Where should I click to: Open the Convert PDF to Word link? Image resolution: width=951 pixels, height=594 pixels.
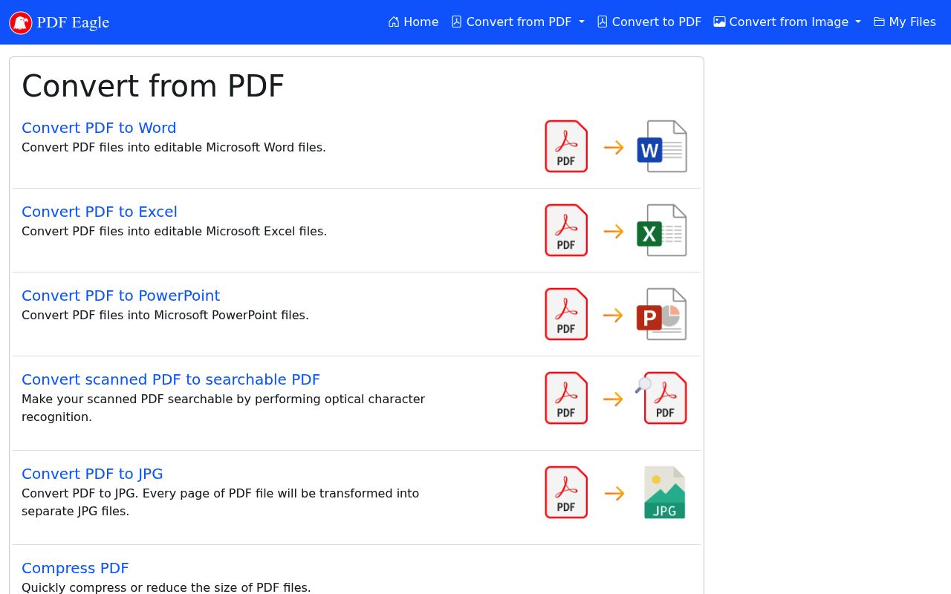(x=99, y=128)
